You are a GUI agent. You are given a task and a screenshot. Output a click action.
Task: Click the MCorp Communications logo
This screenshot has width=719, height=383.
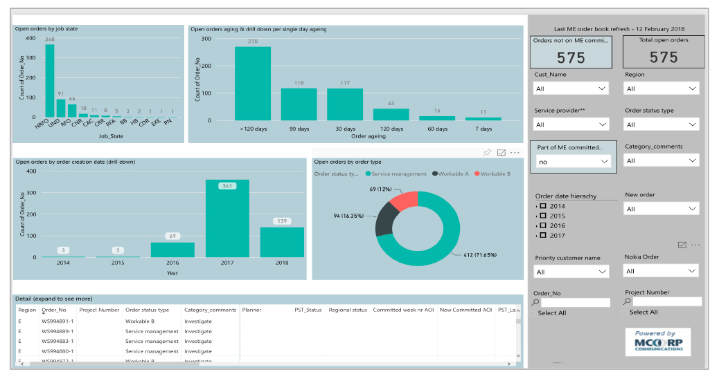click(x=657, y=342)
